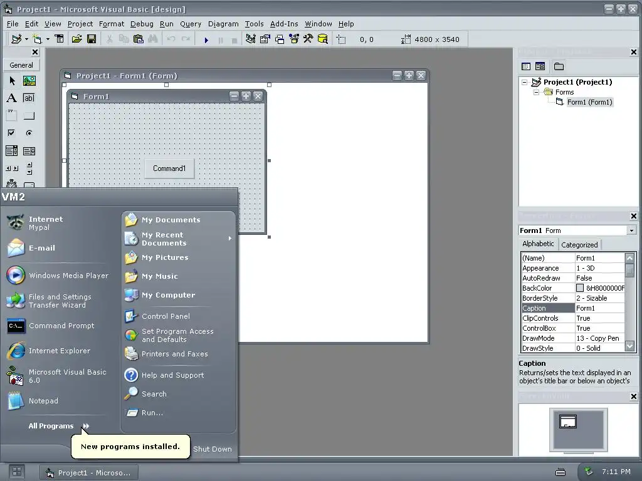This screenshot has height=481, width=642.
Task: Click the Command1 button on the form
Action: tap(169, 168)
